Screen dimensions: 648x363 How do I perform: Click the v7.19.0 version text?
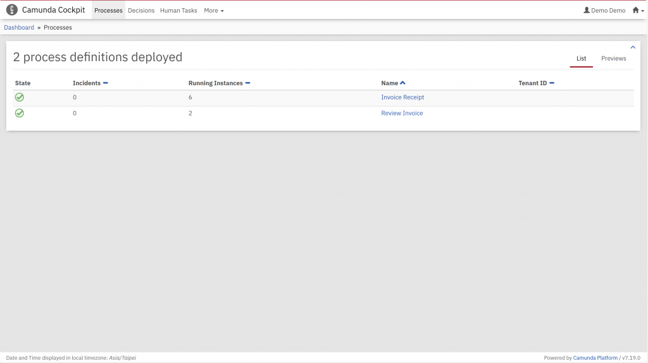pyautogui.click(x=631, y=358)
